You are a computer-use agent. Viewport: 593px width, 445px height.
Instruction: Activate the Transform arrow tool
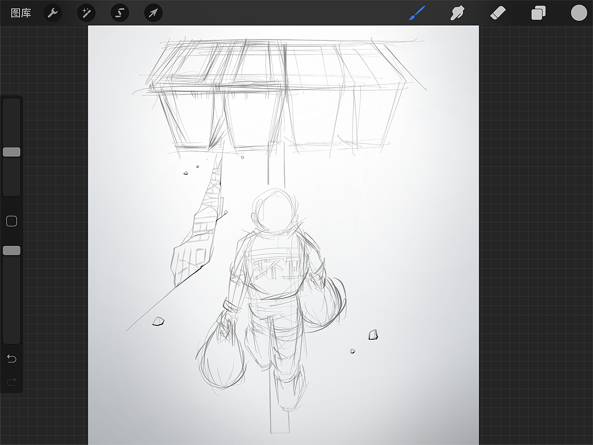click(x=153, y=13)
